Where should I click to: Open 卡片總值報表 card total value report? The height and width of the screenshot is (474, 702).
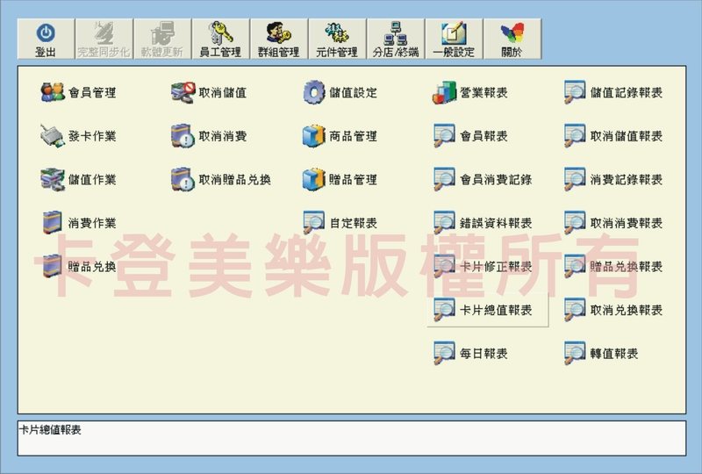point(488,310)
